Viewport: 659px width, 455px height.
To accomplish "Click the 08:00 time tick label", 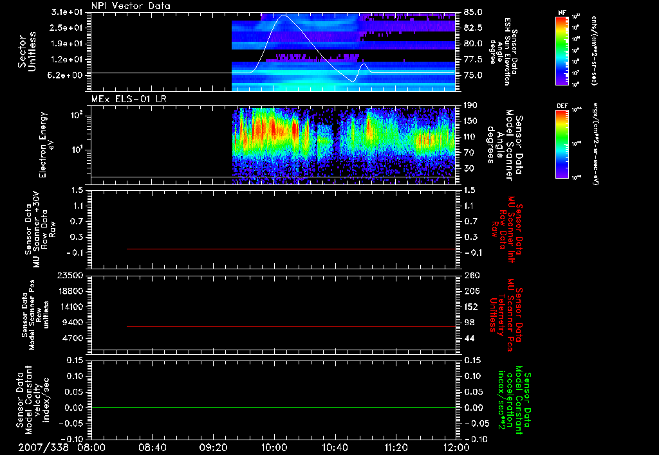I will pos(91,447).
